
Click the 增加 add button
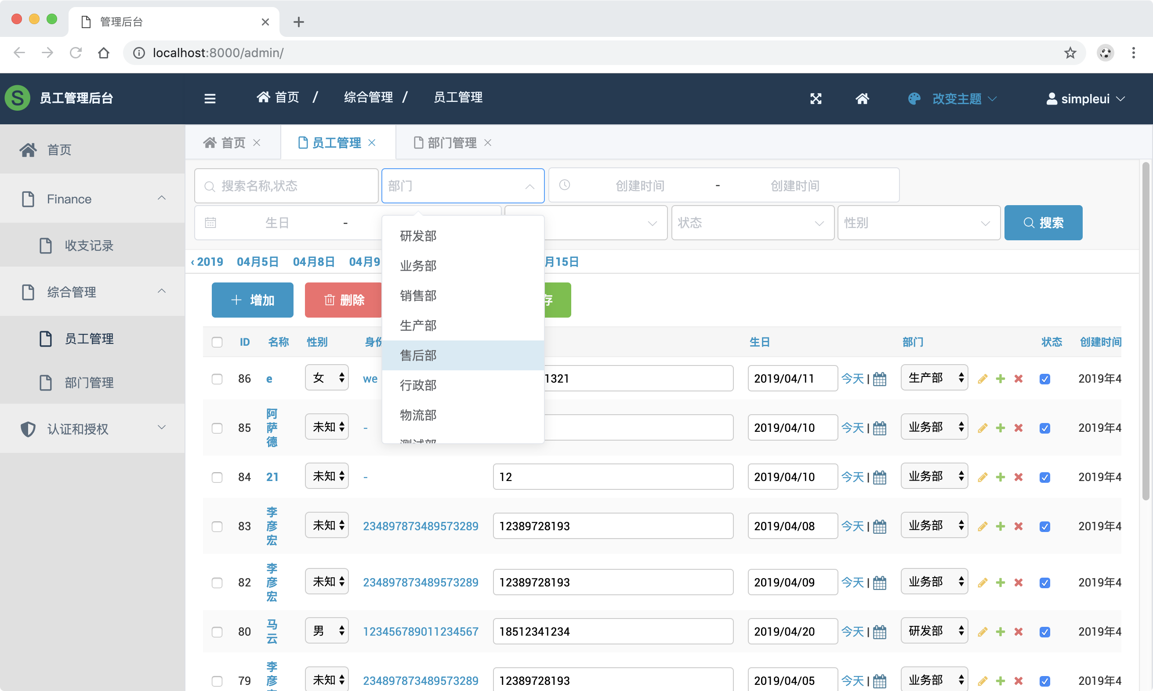pyautogui.click(x=252, y=300)
